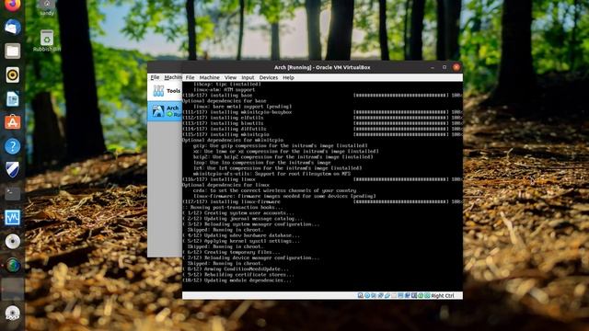Open File menu in VirtualBox Manager window behind
This screenshot has width=589, height=331.
tap(155, 77)
